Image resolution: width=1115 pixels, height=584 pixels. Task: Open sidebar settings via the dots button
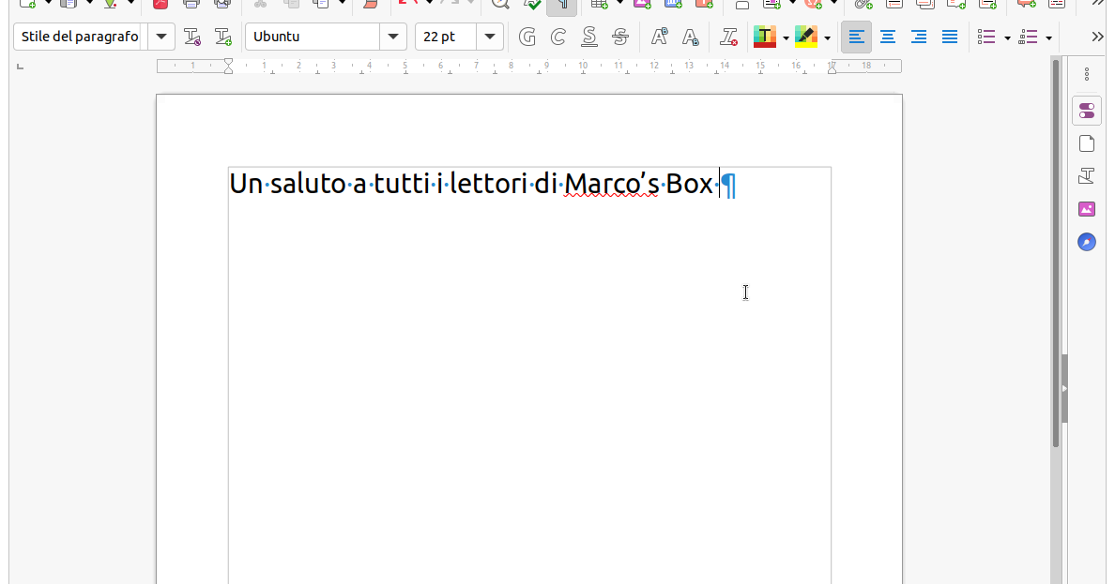tap(1086, 72)
